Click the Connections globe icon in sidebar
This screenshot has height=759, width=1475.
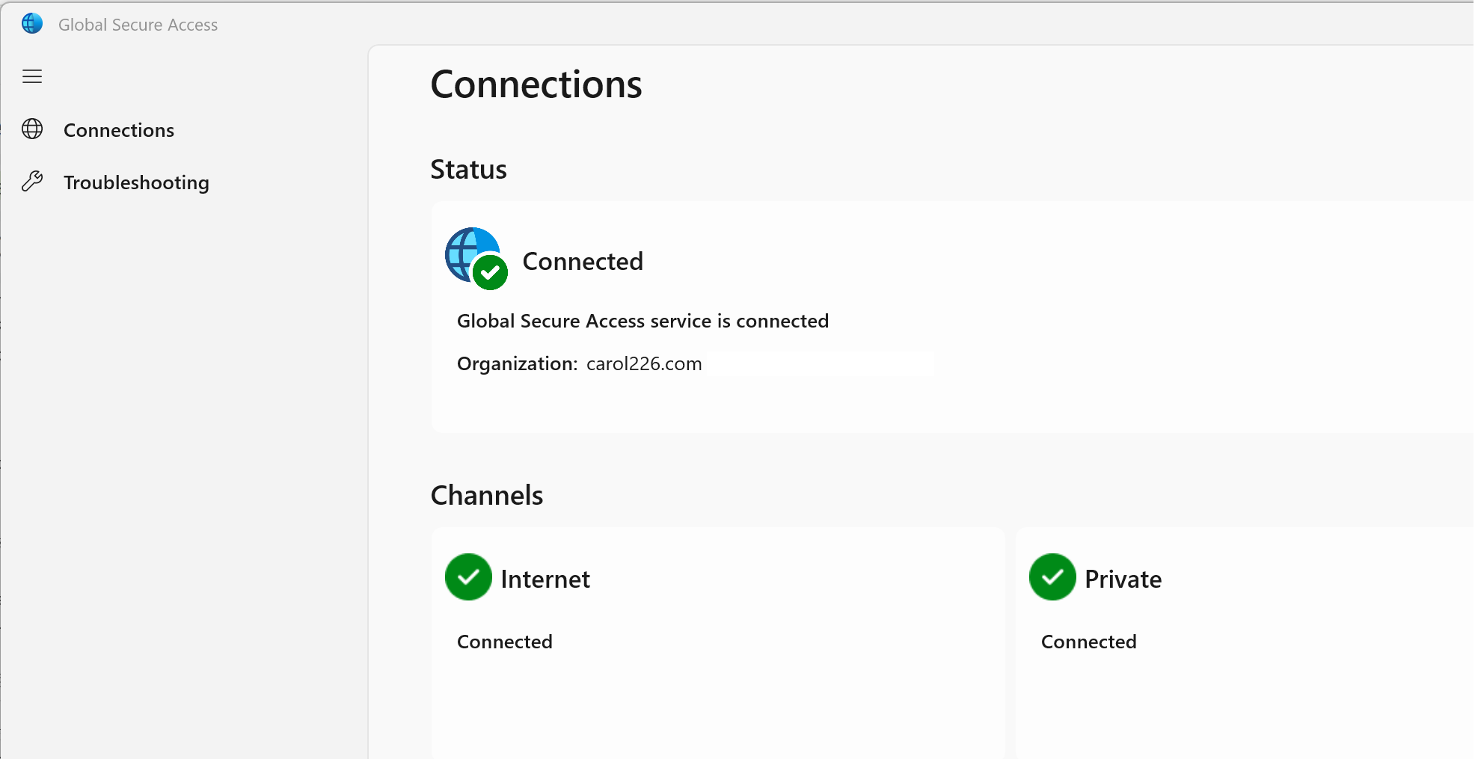[x=32, y=129]
